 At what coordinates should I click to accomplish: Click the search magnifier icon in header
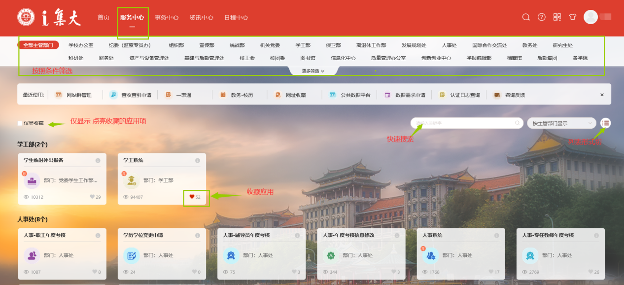[x=526, y=17]
